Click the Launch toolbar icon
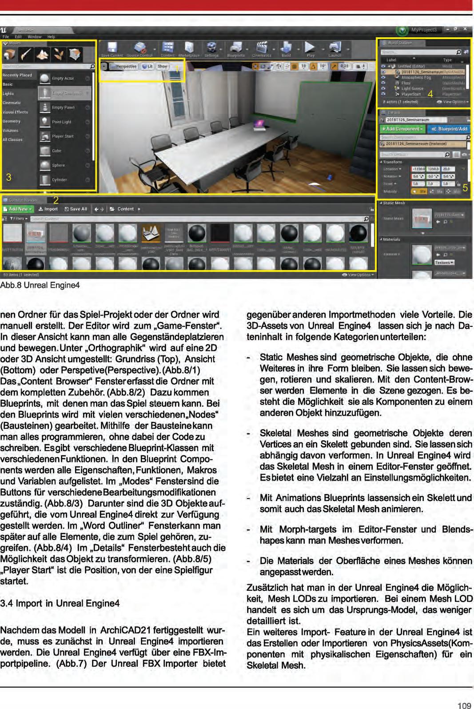 (335, 47)
